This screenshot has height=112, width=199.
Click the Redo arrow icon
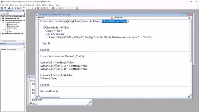point(26,8)
